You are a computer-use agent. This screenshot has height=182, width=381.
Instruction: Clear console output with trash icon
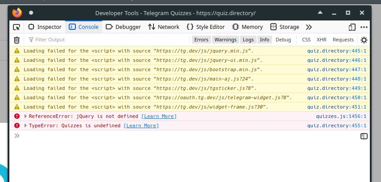point(17,40)
